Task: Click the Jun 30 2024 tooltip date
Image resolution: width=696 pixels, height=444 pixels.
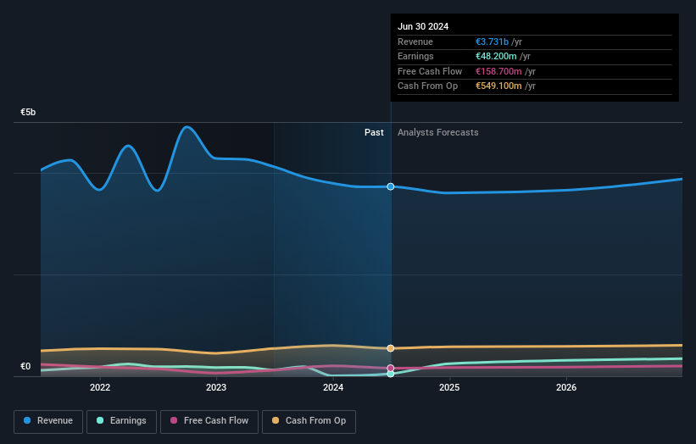Action: (x=423, y=26)
